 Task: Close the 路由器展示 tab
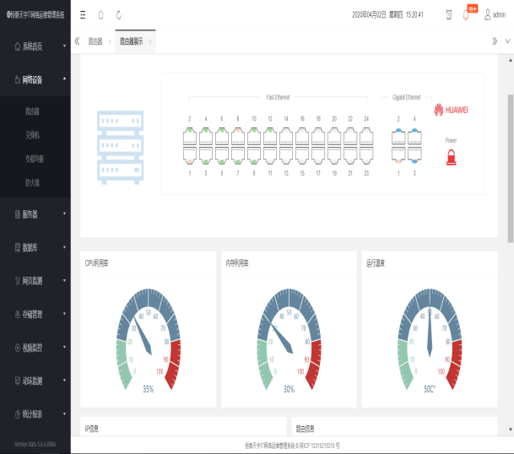click(x=150, y=42)
